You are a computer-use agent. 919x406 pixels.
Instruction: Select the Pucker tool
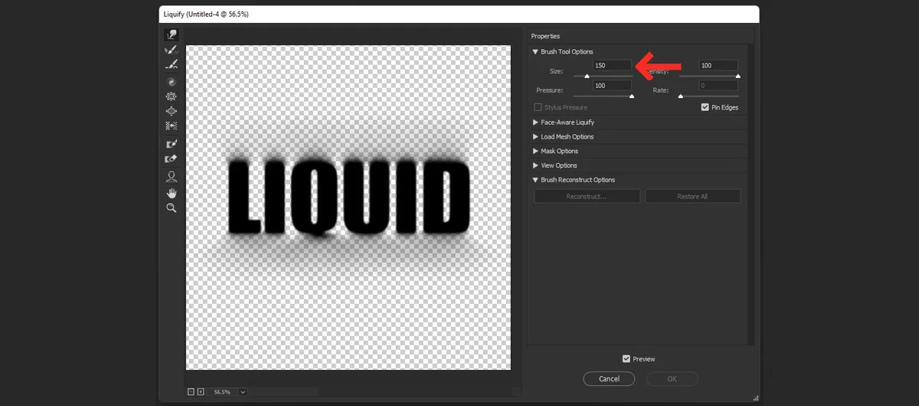coord(172,97)
